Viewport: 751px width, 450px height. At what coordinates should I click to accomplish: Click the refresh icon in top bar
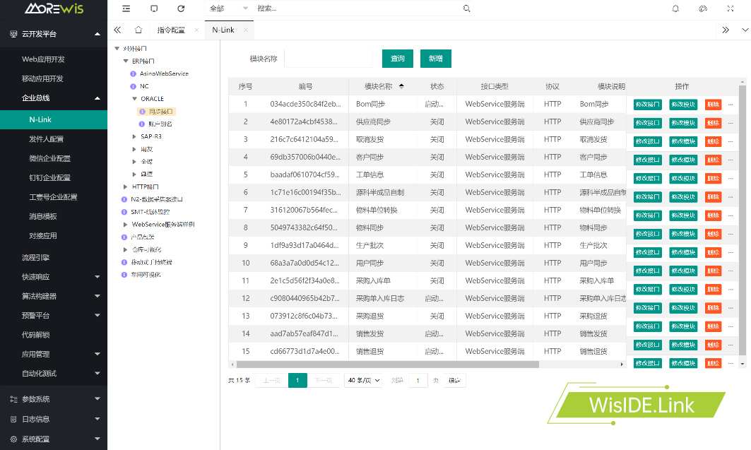coord(181,8)
